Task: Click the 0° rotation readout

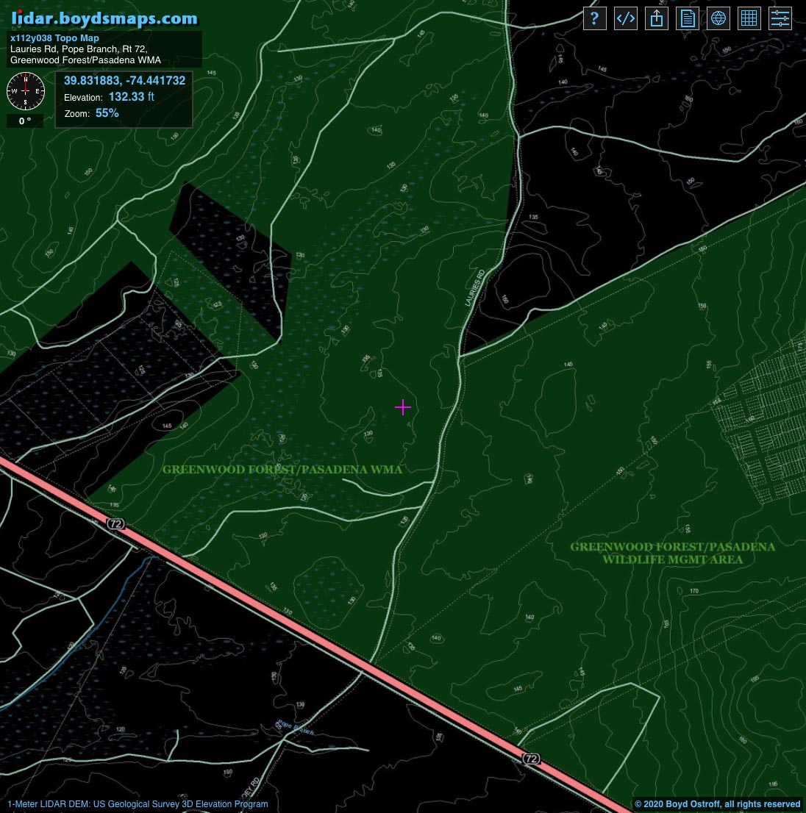Action: (25, 121)
